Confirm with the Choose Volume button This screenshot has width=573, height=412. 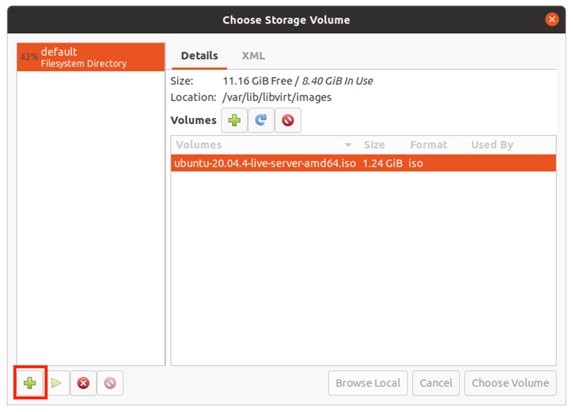coord(510,383)
